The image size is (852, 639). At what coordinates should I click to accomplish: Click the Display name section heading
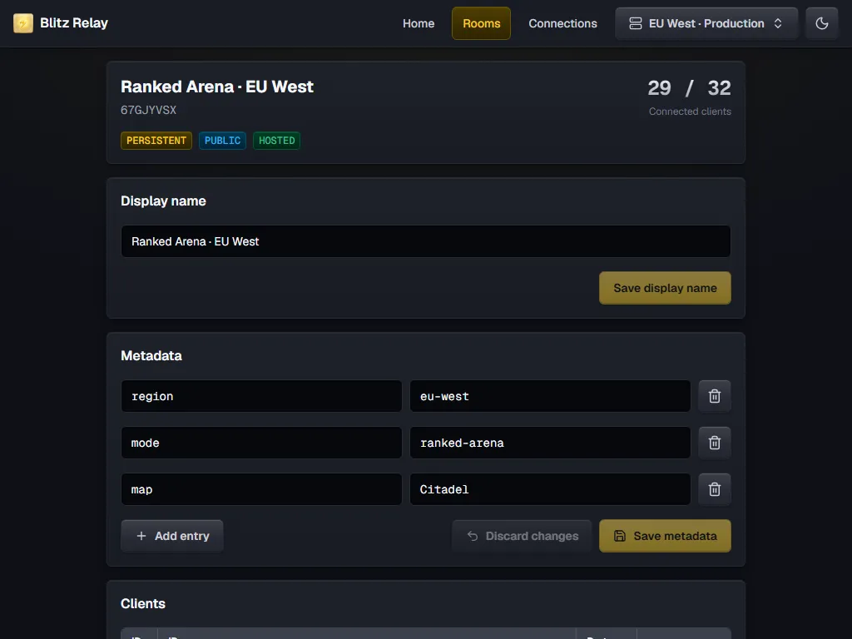click(x=163, y=201)
